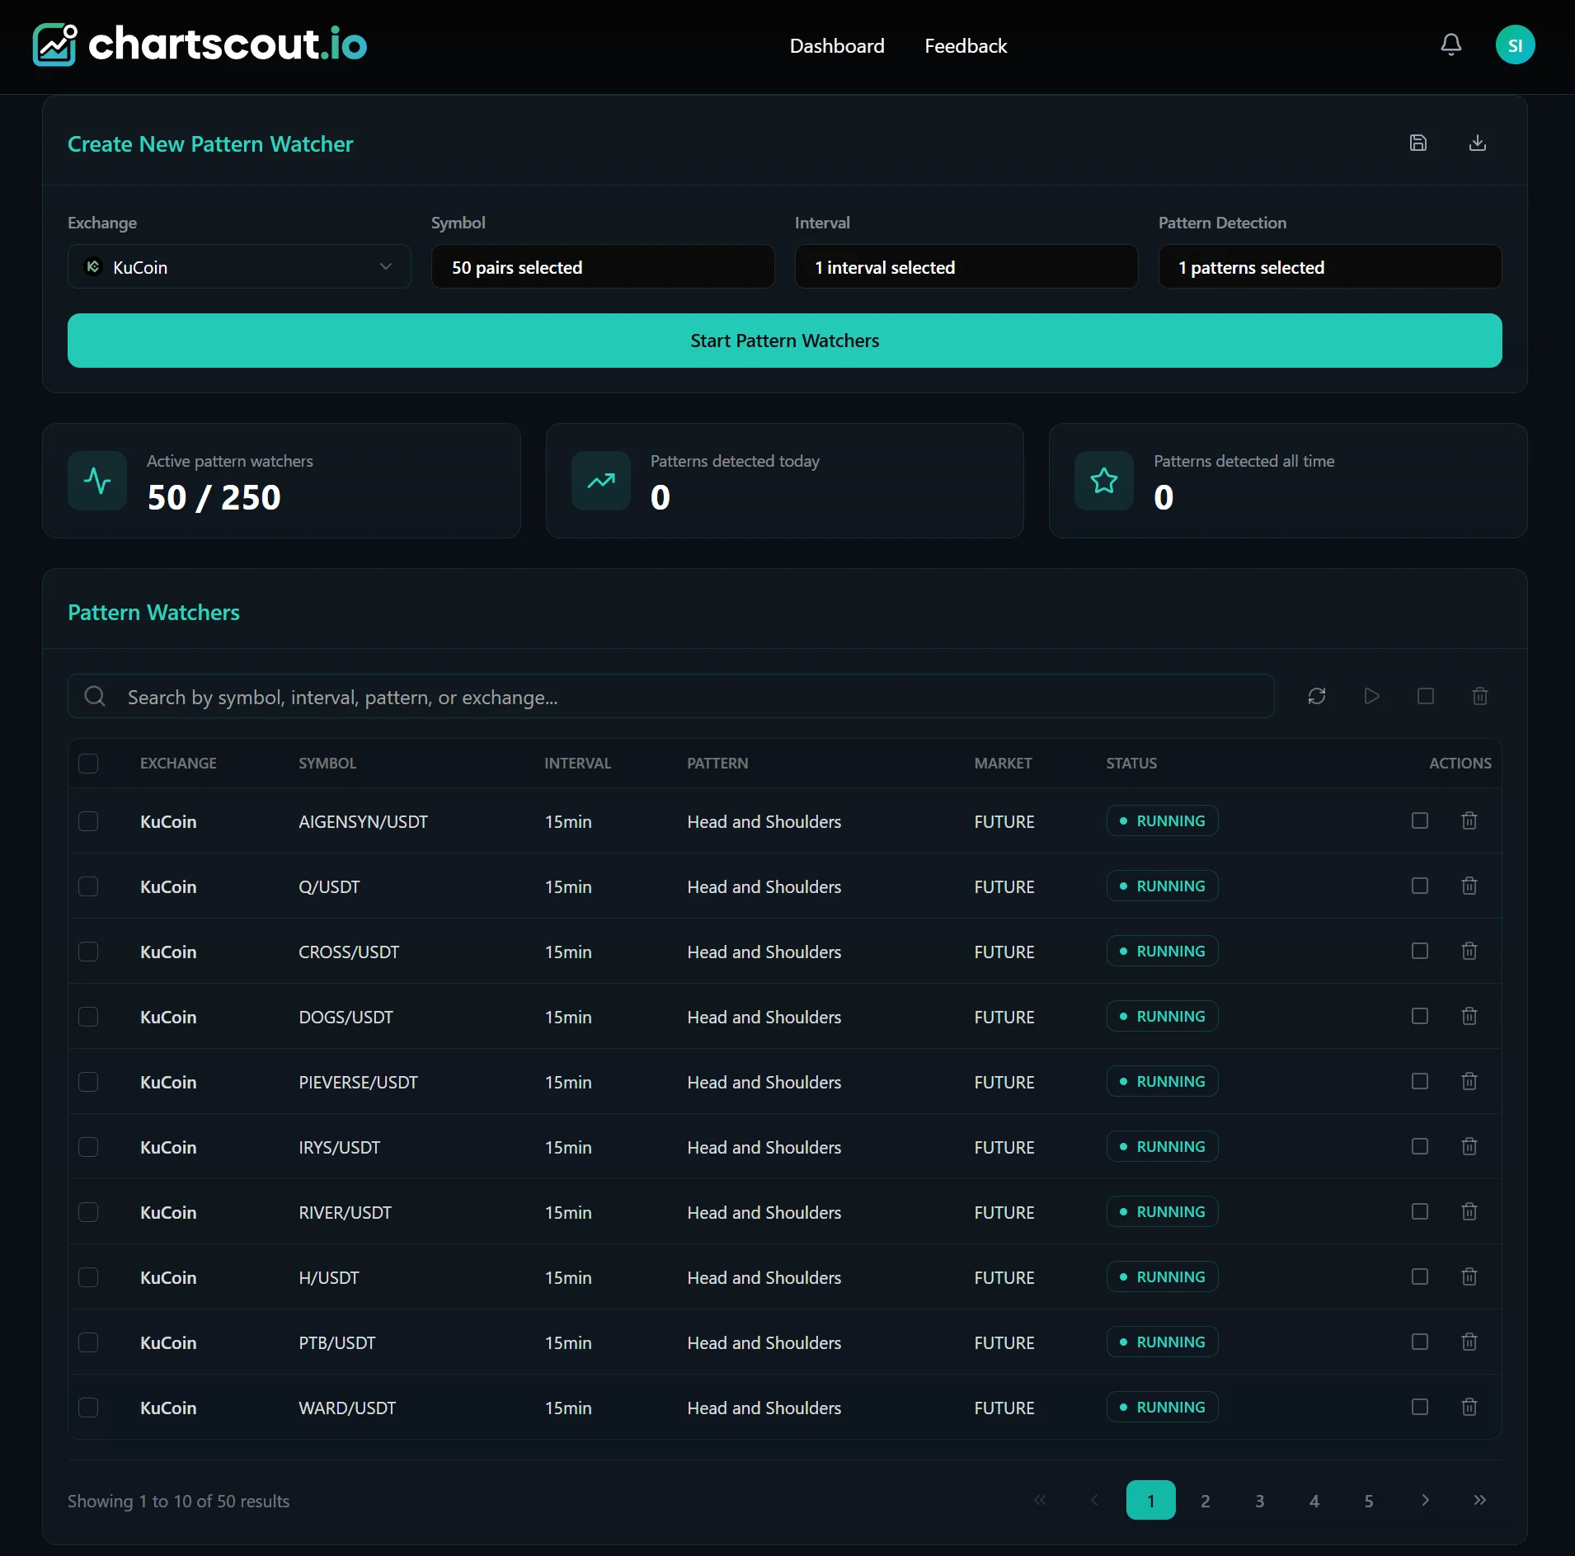Go to page 2 of results

[x=1206, y=1500]
